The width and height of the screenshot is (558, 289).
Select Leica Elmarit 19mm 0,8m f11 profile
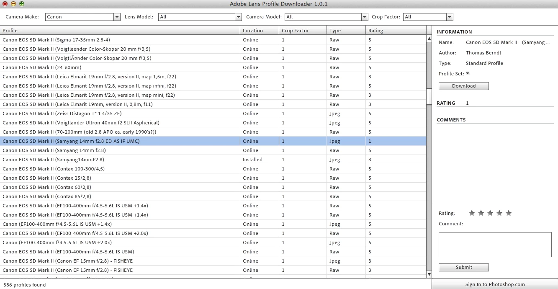pos(213,104)
